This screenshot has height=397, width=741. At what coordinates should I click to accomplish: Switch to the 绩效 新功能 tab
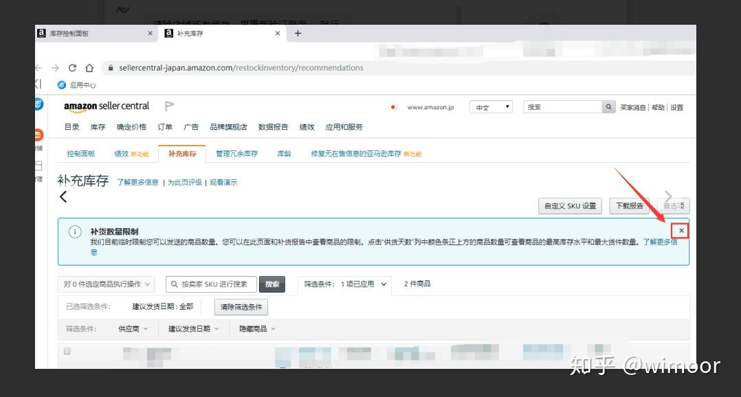131,153
